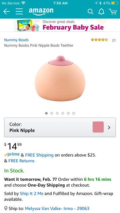The image size is (120, 213).
Task: Open the February Baby Sale banner
Action: [60, 25]
